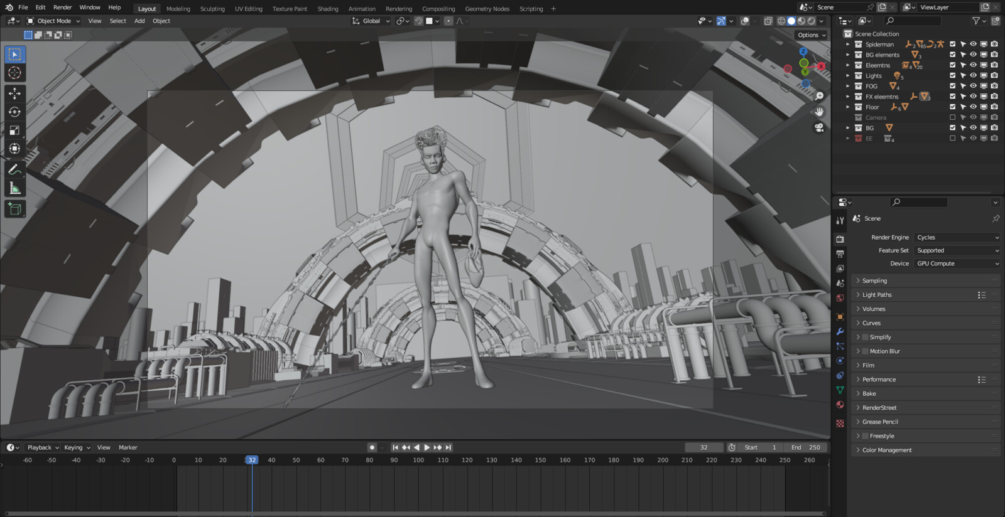Expand the Spiderman collection

coord(847,45)
